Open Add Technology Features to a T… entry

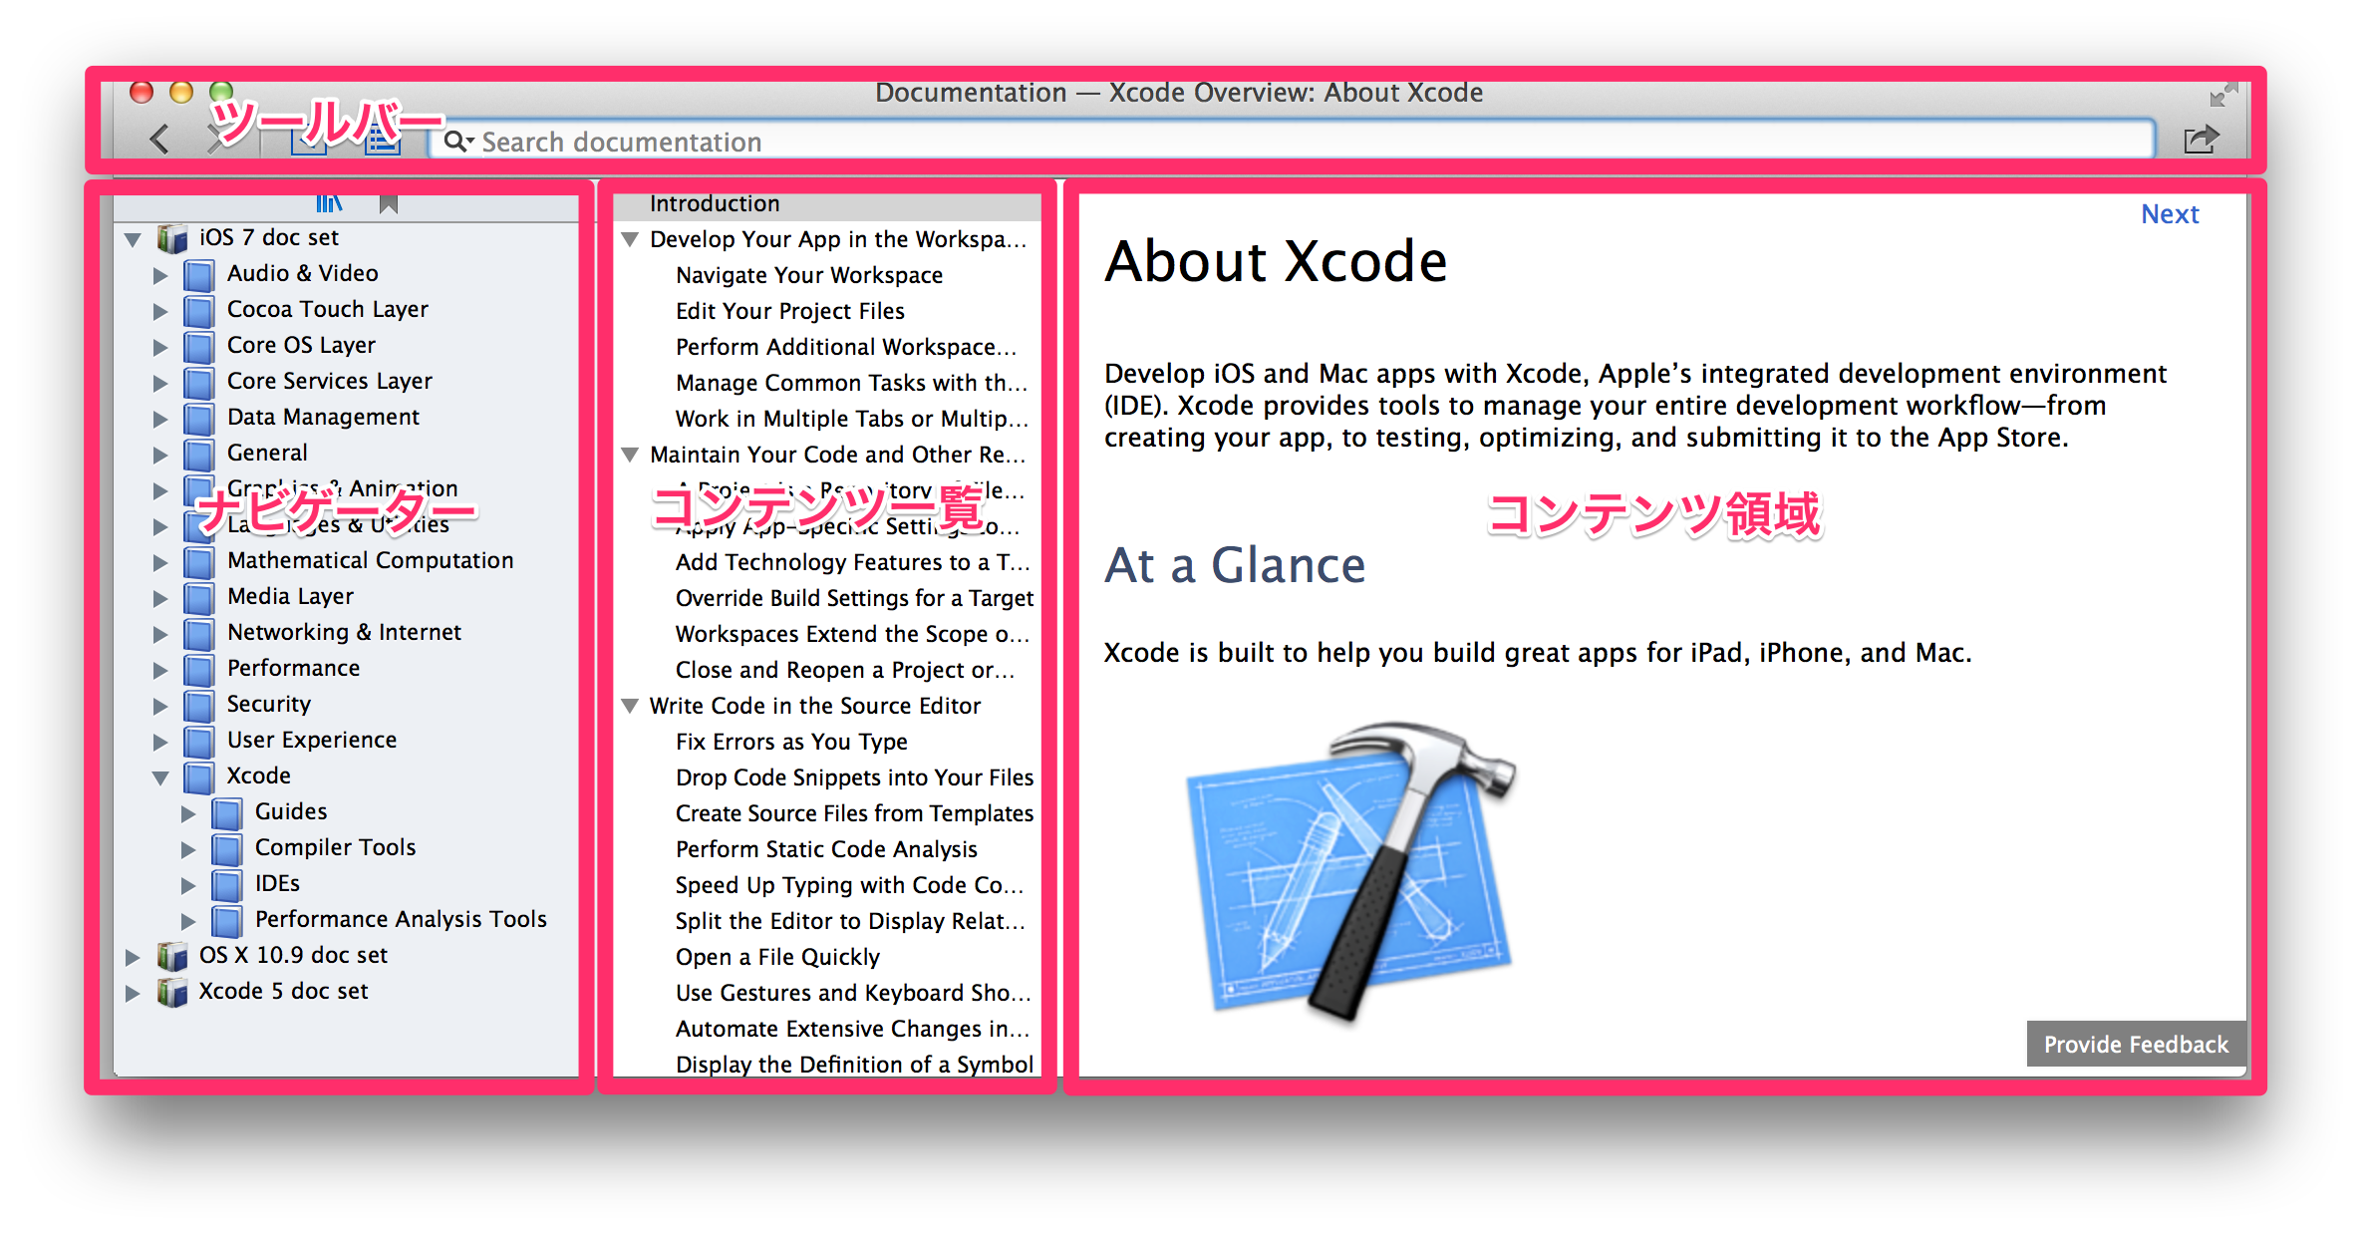pos(852,562)
